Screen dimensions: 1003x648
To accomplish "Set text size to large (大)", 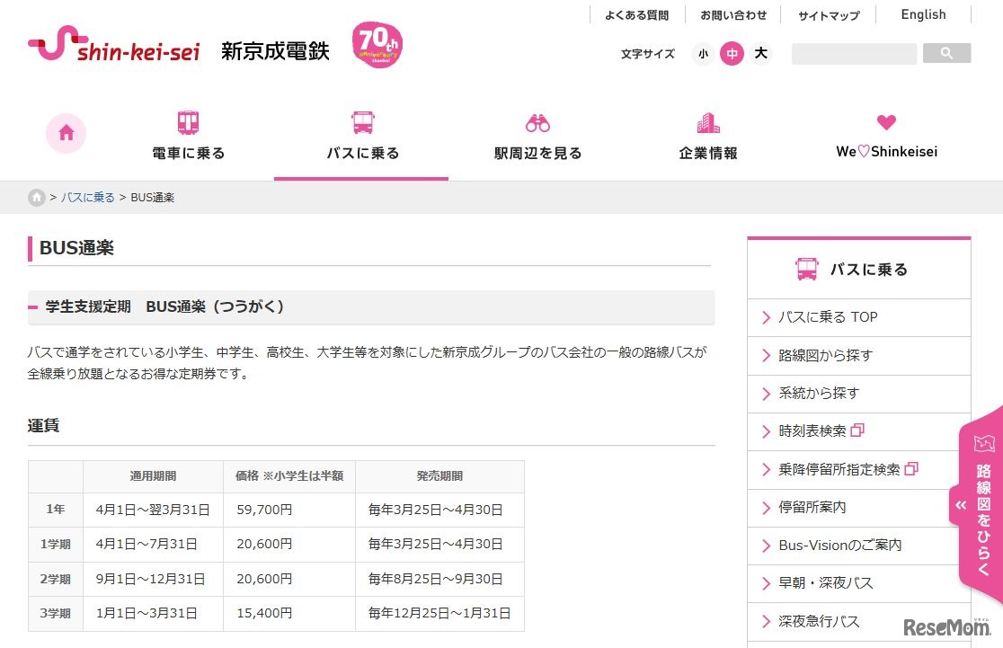I will 760,53.
